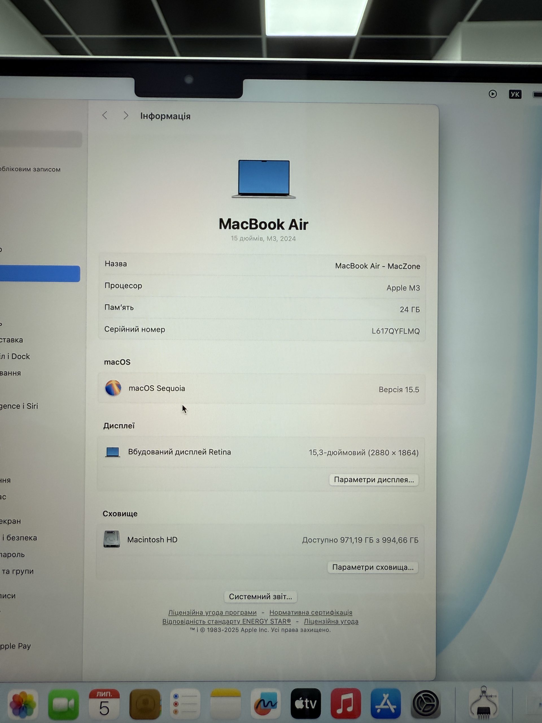Click the macOS Sequoia label

click(157, 388)
